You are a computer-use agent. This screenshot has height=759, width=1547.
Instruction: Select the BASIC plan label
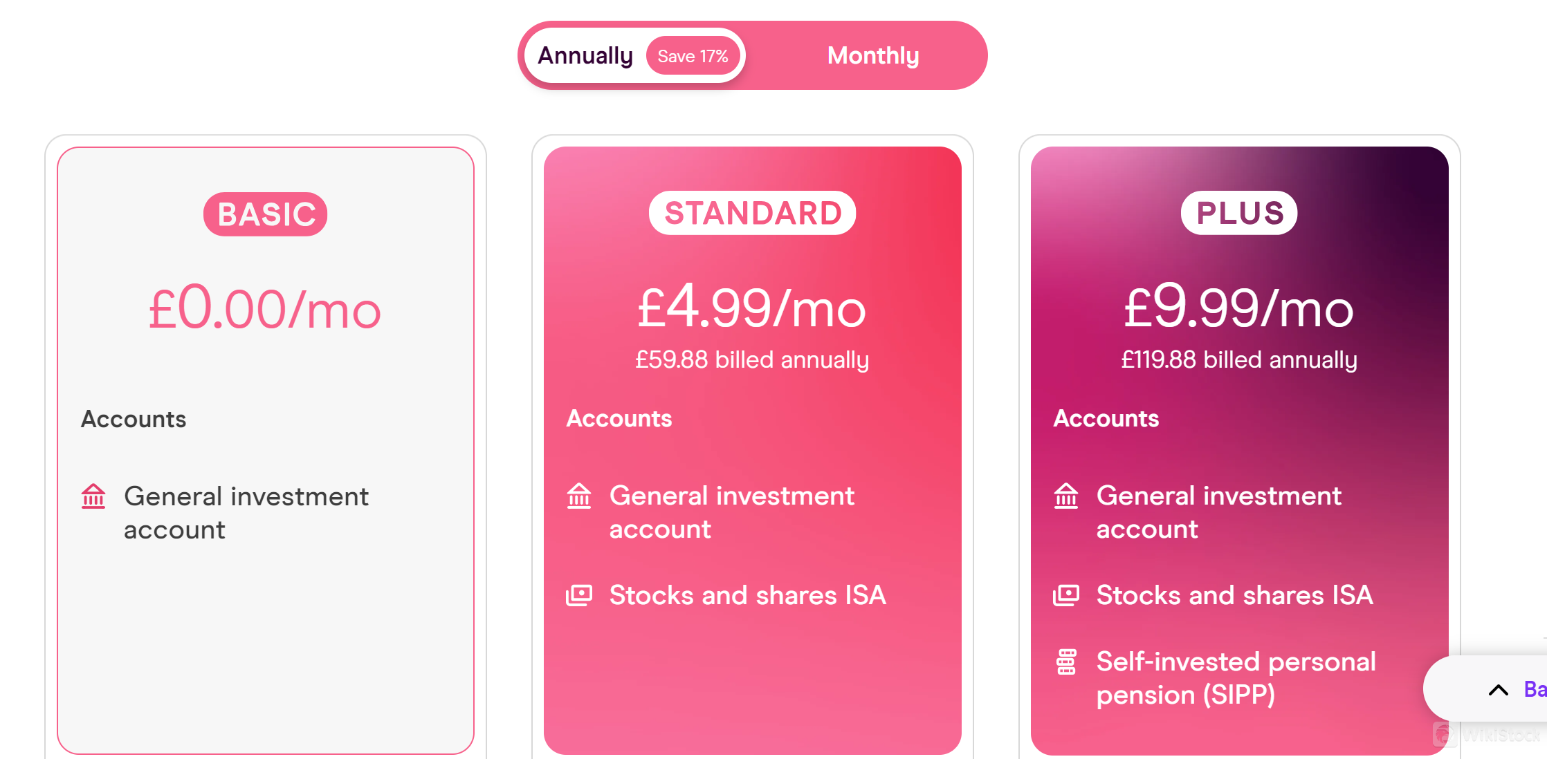click(266, 214)
